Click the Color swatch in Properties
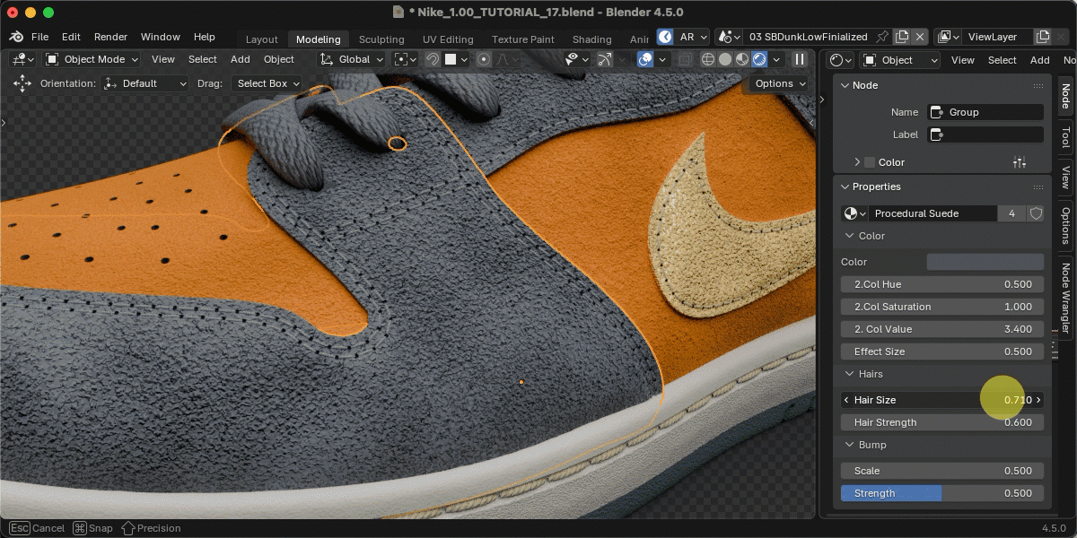 (985, 262)
